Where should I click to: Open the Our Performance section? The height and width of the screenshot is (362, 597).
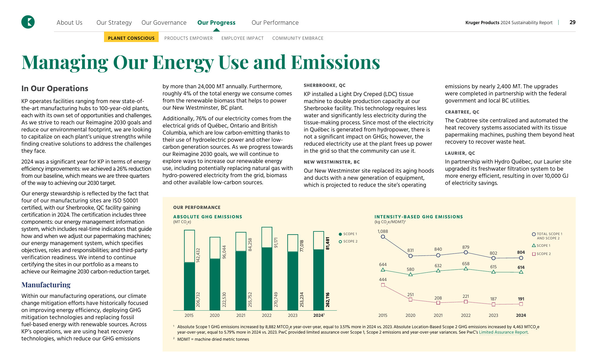point(275,23)
